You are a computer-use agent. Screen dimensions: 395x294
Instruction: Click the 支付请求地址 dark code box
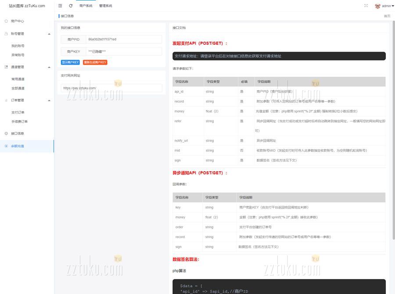click(x=279, y=56)
